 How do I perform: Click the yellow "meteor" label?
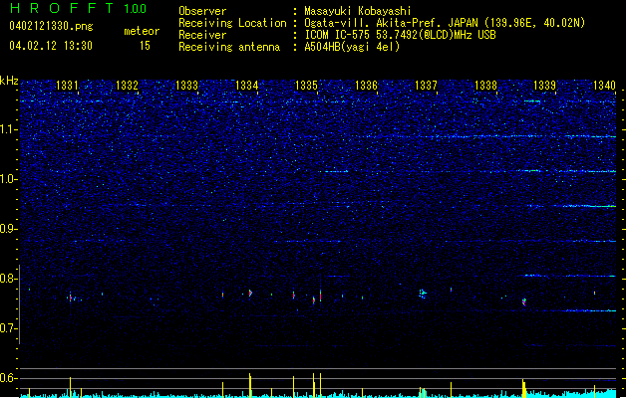tap(142, 31)
